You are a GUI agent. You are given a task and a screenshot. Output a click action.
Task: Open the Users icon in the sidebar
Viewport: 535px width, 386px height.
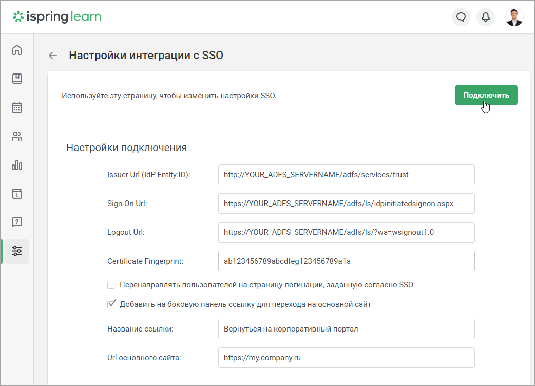pyautogui.click(x=17, y=136)
